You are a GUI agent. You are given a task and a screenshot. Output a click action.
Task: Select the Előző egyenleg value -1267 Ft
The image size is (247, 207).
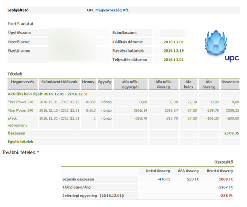tap(225, 187)
